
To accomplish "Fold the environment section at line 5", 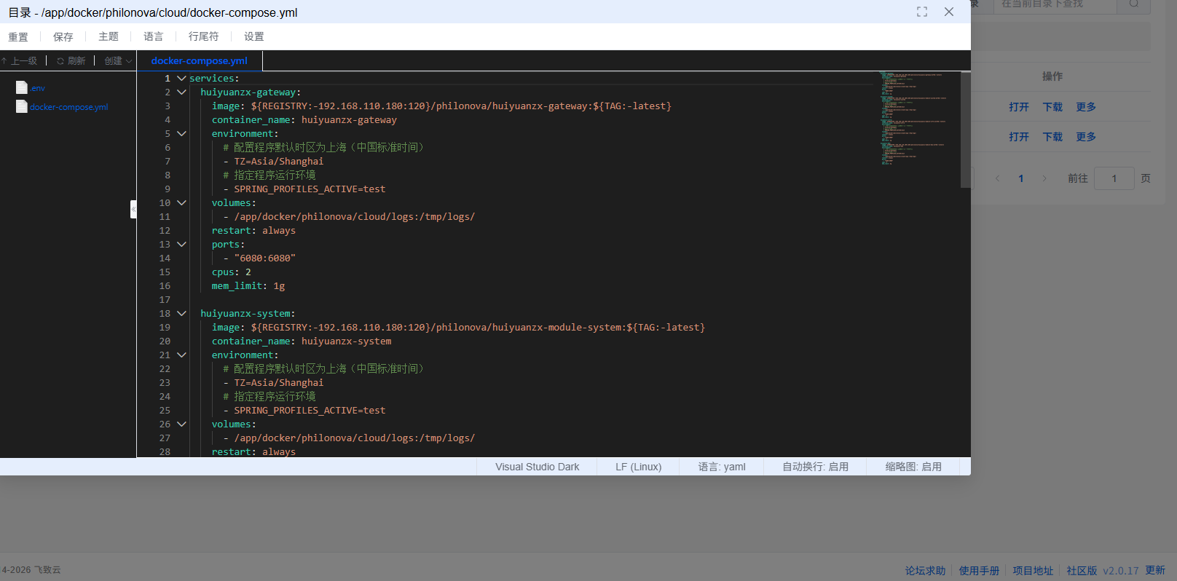I will click(x=181, y=133).
